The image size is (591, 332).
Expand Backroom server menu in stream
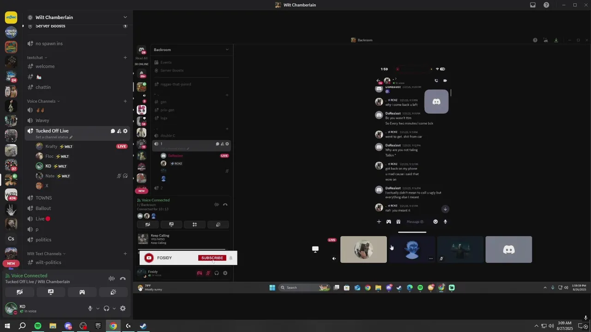point(227,50)
